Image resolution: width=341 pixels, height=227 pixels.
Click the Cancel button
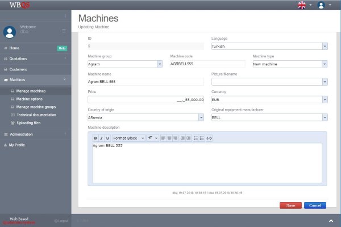click(315, 205)
